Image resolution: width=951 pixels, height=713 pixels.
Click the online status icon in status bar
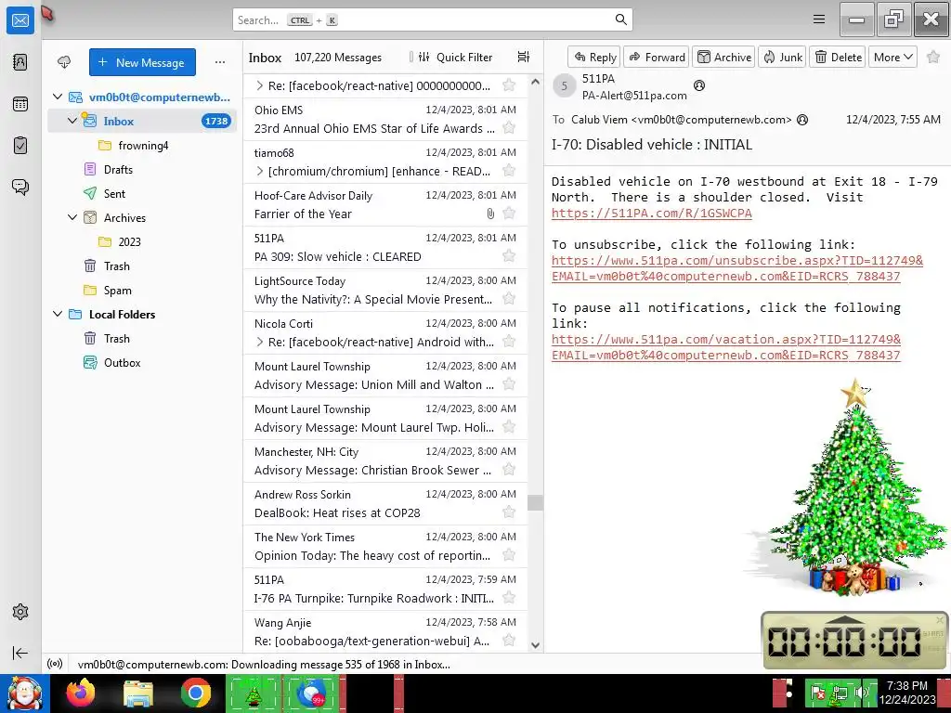click(x=55, y=664)
